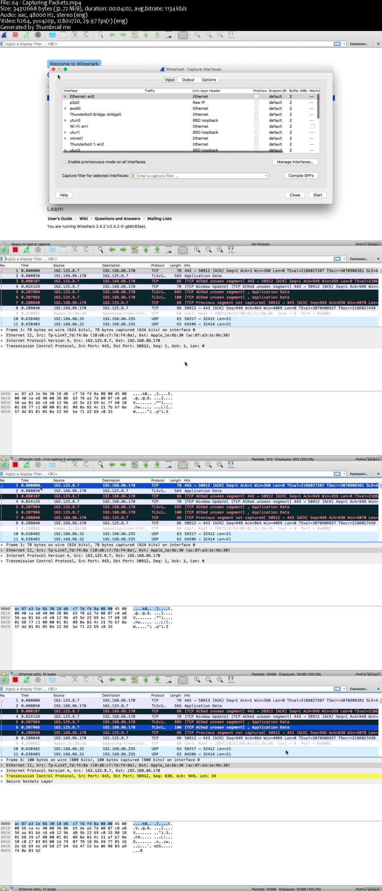
Task: Expand Frame 6 details tree in fourth frame
Action: pyautogui.click(x=2, y=760)
